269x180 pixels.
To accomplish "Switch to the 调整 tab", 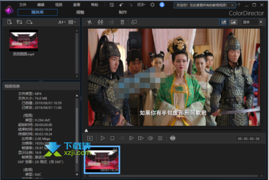I will click(80, 12).
